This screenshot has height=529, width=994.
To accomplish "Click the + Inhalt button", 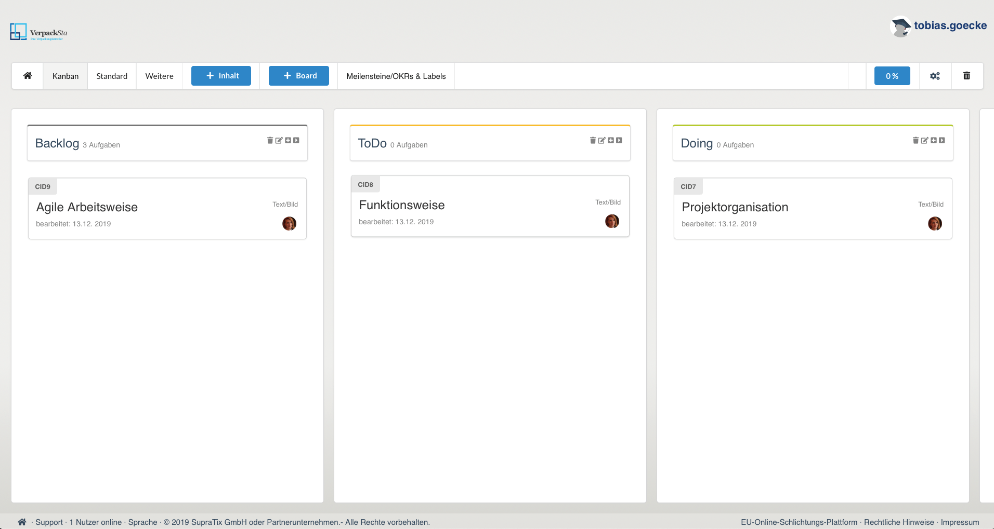I will (221, 76).
